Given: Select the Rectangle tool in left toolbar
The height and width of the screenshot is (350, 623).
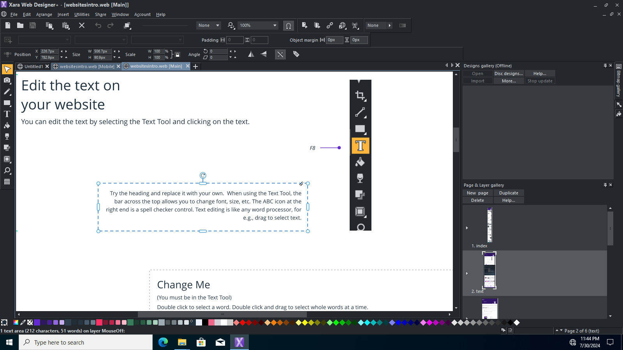Looking at the screenshot, I should coord(7,103).
